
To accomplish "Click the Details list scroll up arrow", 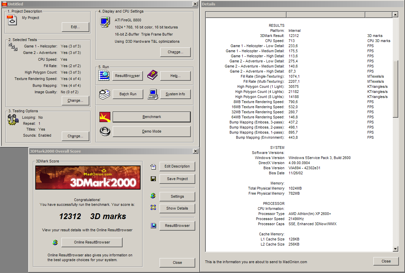I will tap(395, 15).
